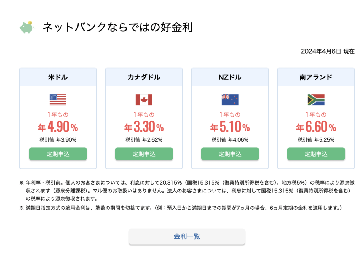Click the United States flag icon

[58, 100]
